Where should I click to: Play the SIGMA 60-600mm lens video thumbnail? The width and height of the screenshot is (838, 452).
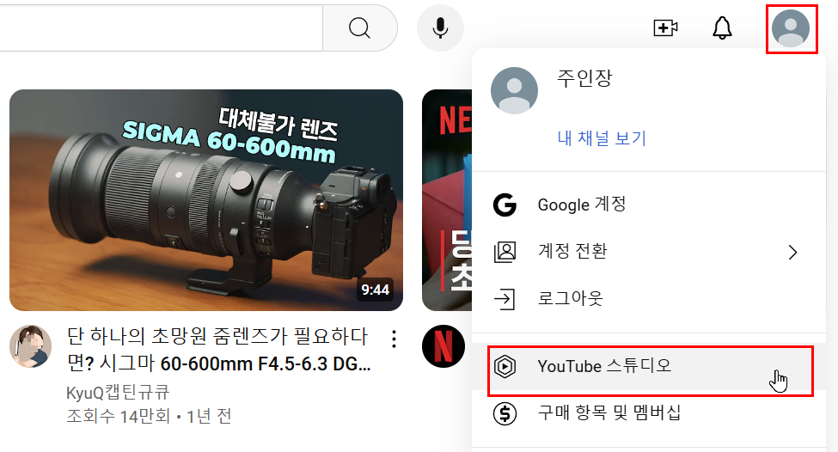click(206, 200)
